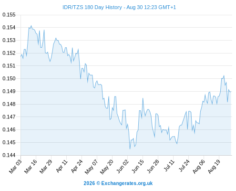The height and width of the screenshot is (191, 236).
Task: Select the Mar 16 date label
Action: point(31,167)
